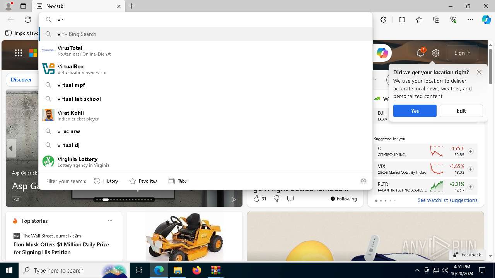Select the Virginia Lottery suggestion
495x278 pixels.
coord(205,162)
